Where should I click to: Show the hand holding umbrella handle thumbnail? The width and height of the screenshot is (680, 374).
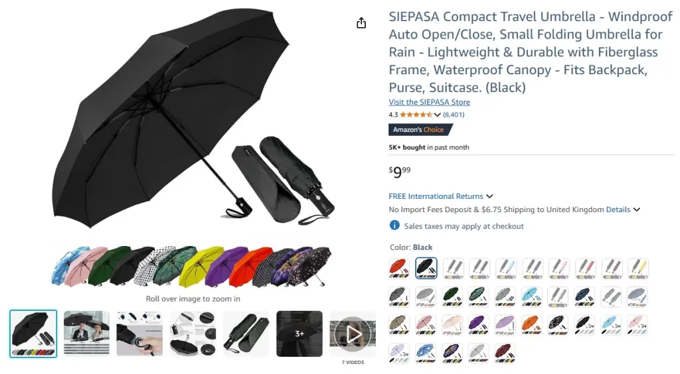[139, 334]
